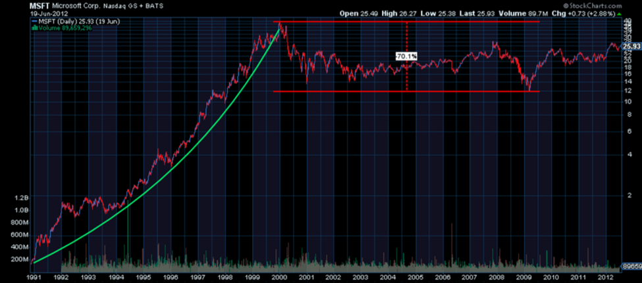Click the 400M volume scale label
The width and height of the screenshot is (642, 283).
pyautogui.click(x=20, y=247)
